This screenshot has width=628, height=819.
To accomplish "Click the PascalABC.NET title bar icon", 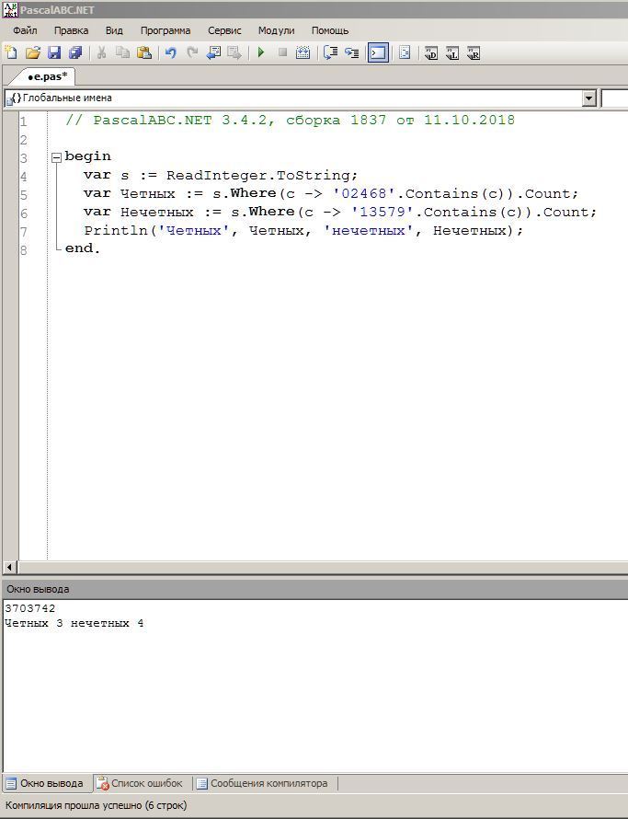I will pyautogui.click(x=10, y=9).
